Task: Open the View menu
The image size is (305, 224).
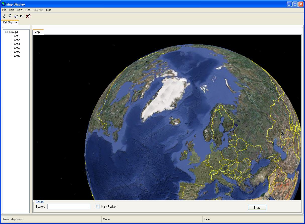Action: [x=20, y=10]
